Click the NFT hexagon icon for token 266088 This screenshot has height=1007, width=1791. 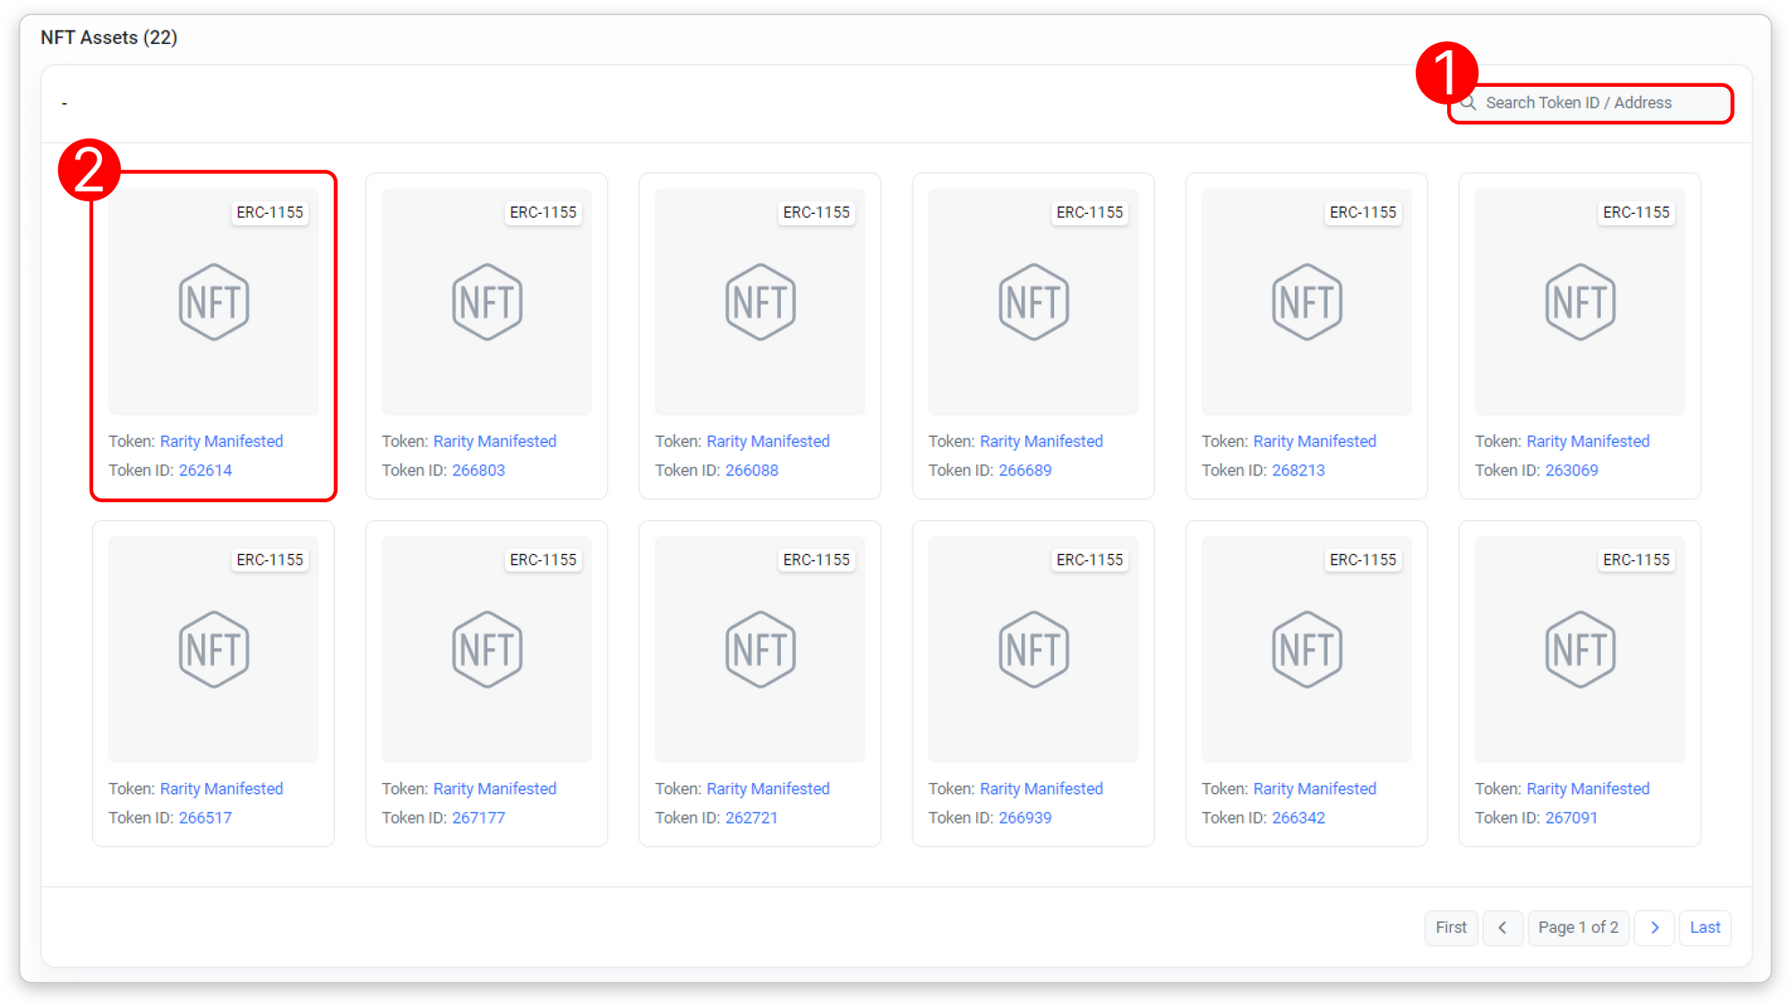(759, 302)
